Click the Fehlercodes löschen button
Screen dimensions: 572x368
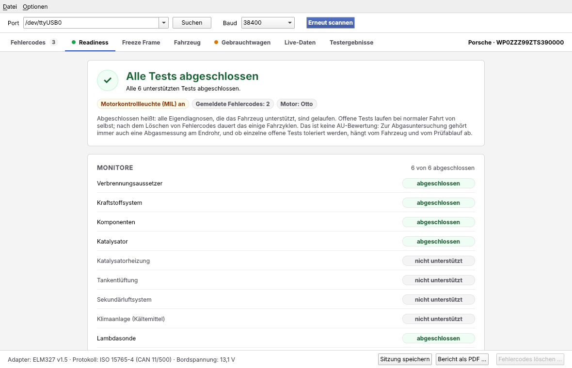click(530, 359)
